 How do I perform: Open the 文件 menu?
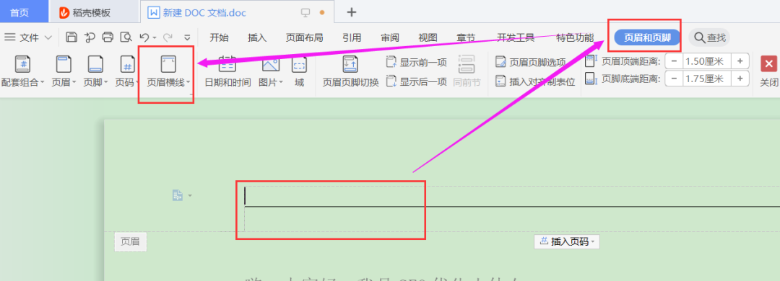[28, 37]
